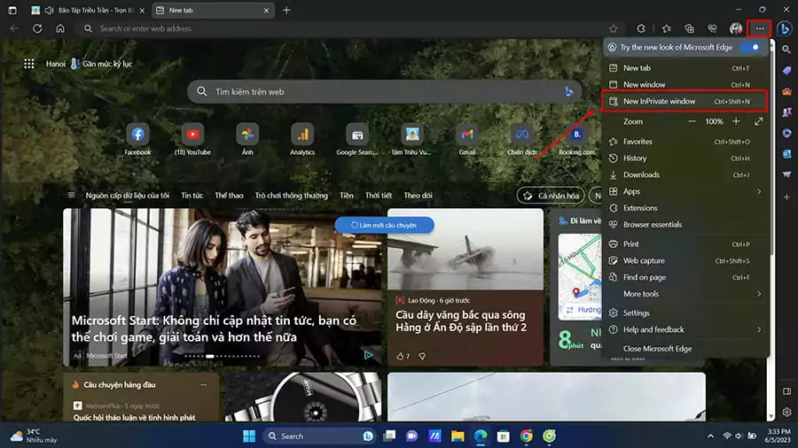Open File Explorer from the taskbar

tap(458, 436)
